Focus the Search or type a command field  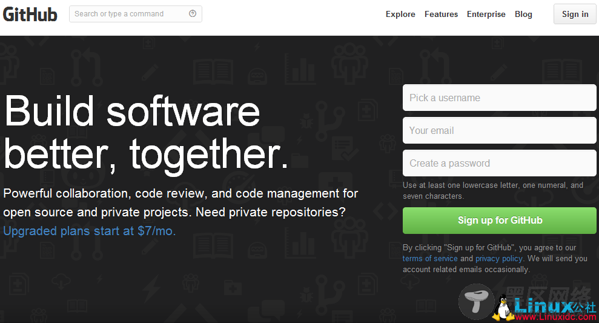pos(135,14)
